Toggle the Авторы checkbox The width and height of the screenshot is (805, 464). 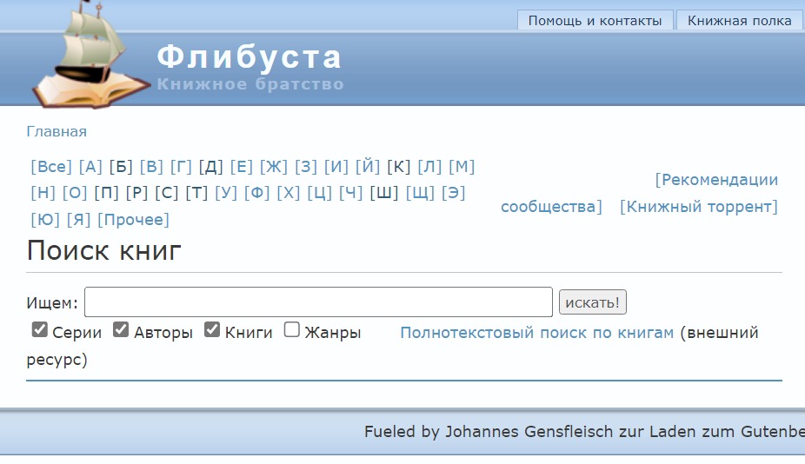[121, 329]
